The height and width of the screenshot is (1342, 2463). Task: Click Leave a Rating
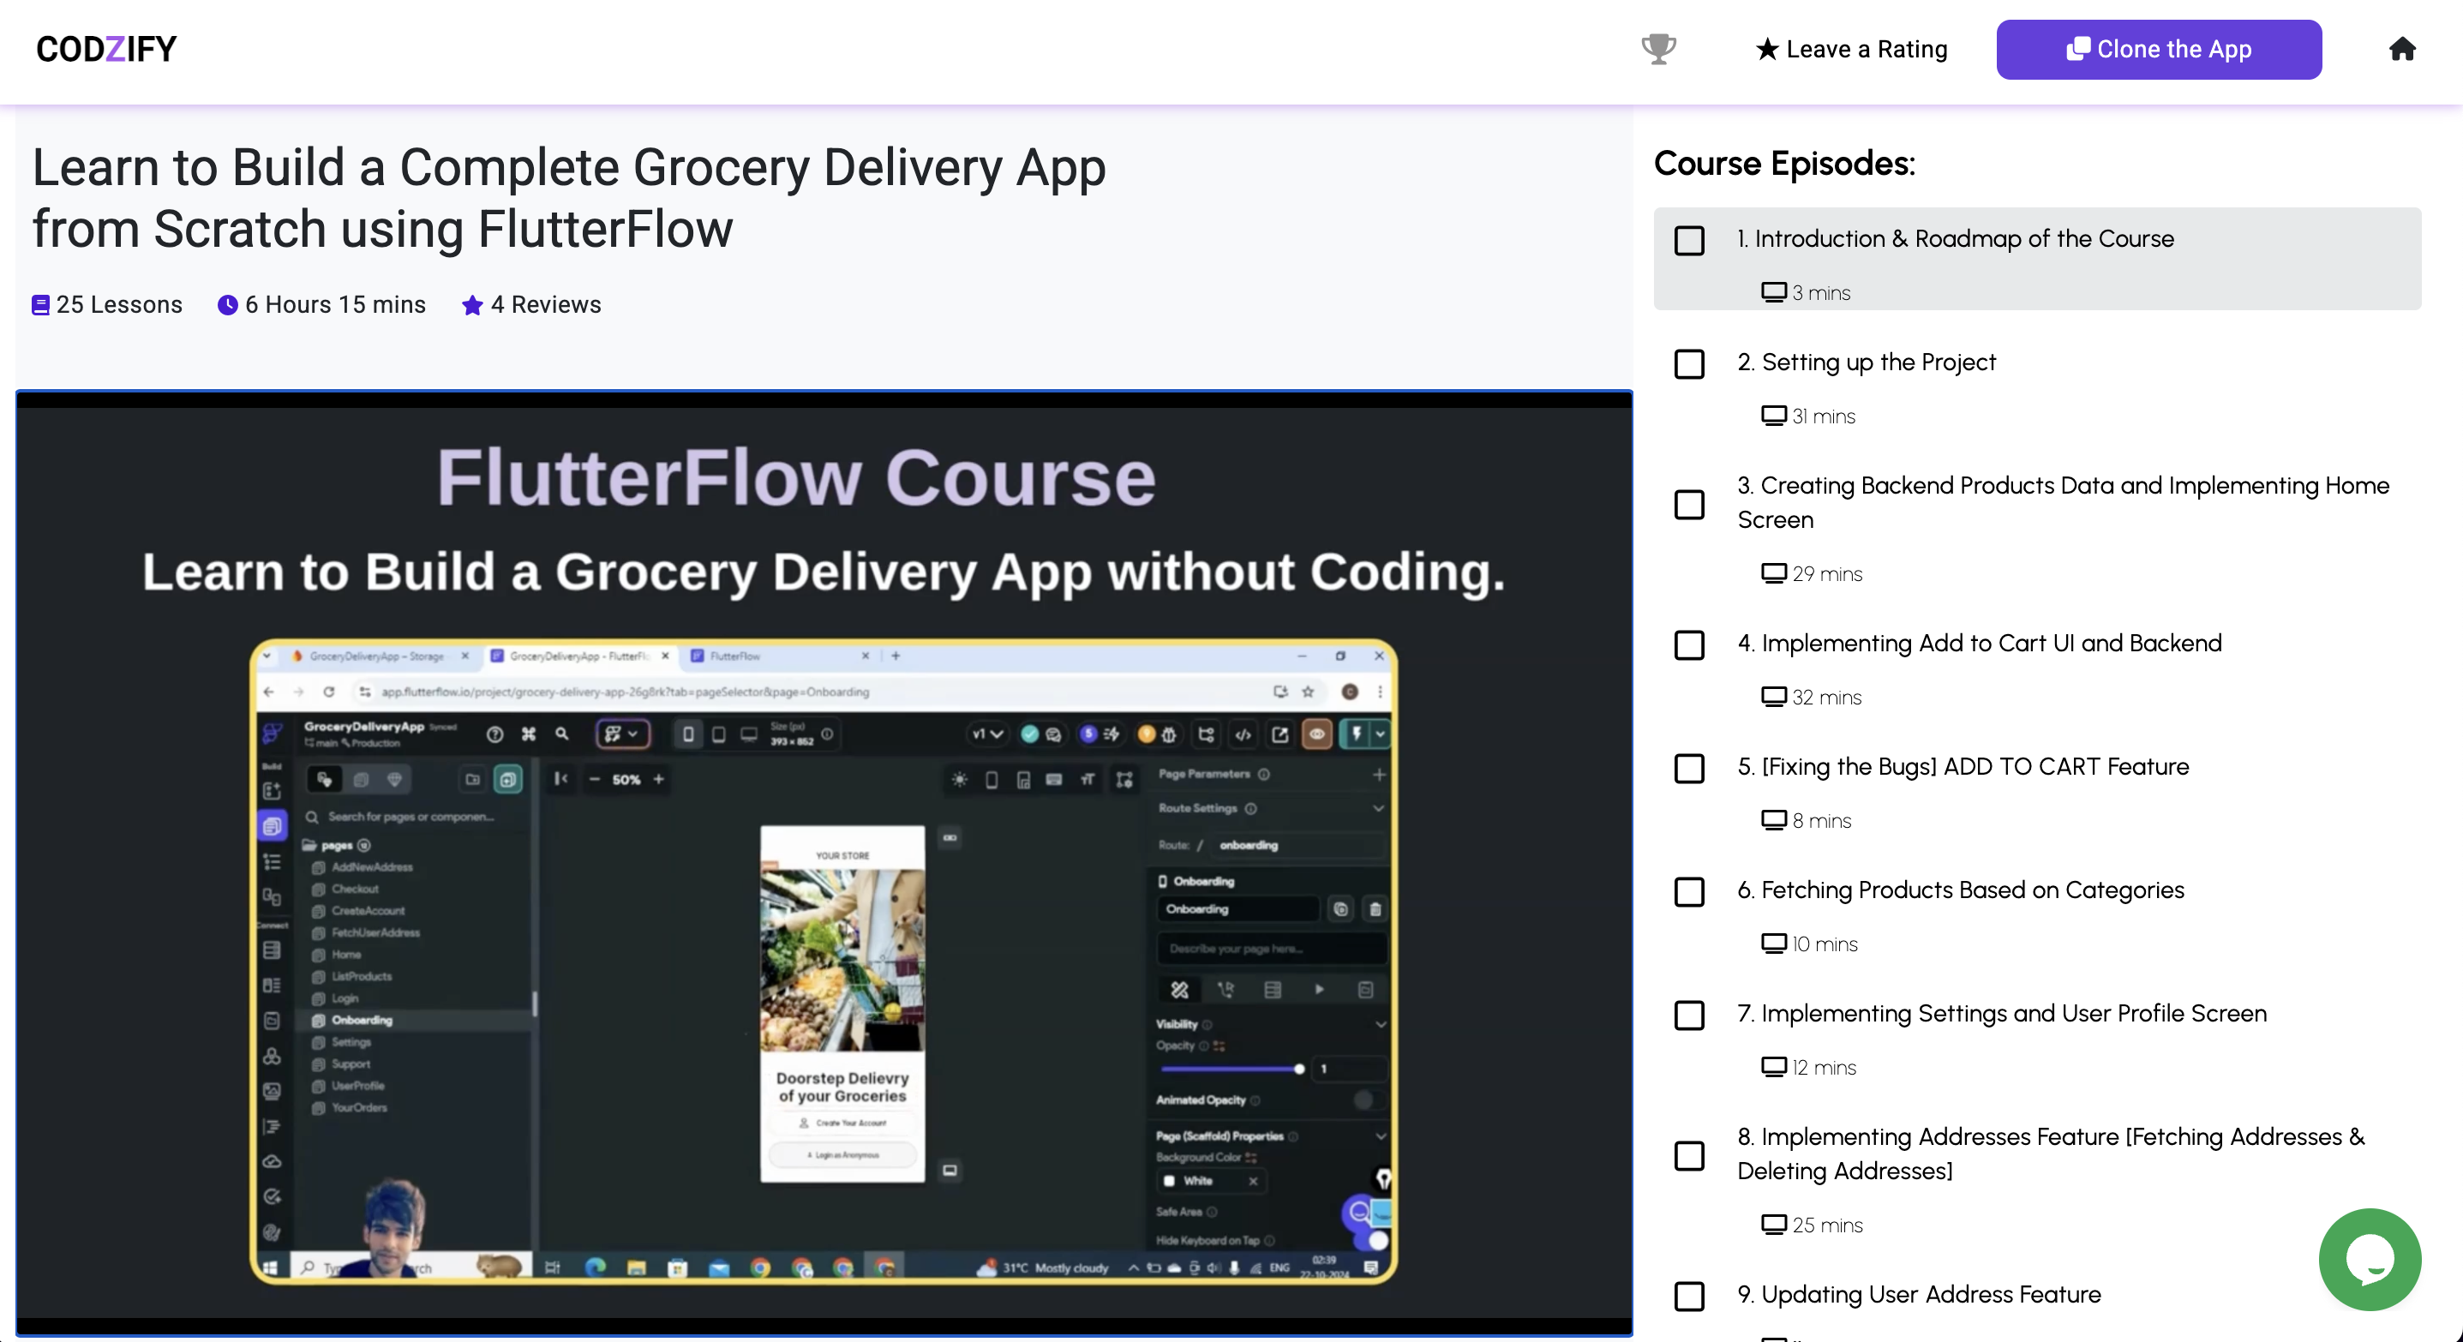coord(1851,49)
